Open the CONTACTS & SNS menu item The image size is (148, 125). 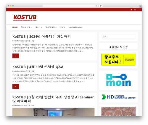pyautogui.click(x=75, y=27)
